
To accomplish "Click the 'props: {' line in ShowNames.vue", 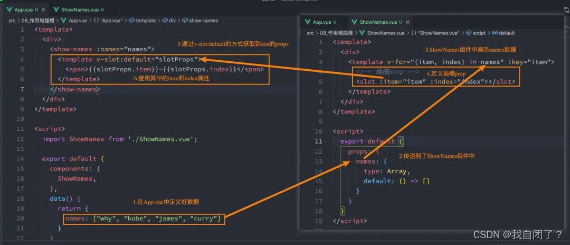I will pos(364,151).
